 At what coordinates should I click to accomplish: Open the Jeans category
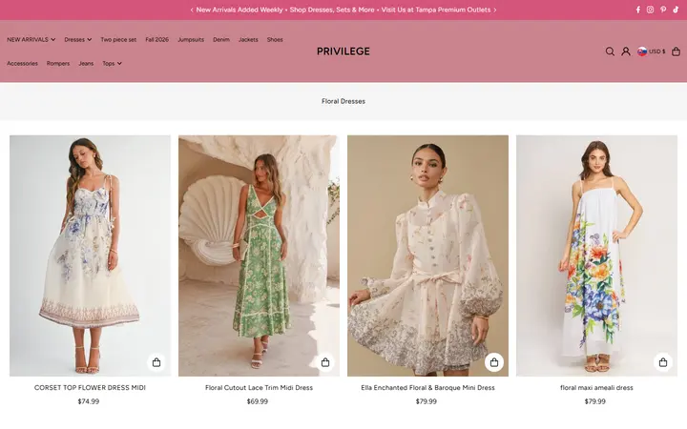point(86,64)
